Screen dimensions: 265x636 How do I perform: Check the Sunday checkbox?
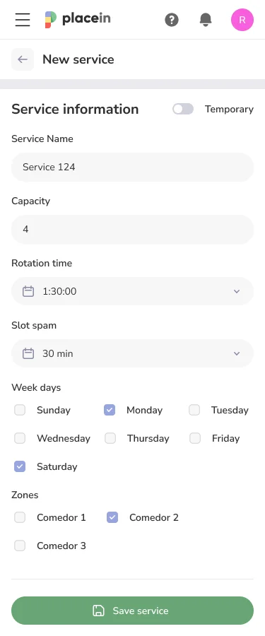(x=20, y=410)
